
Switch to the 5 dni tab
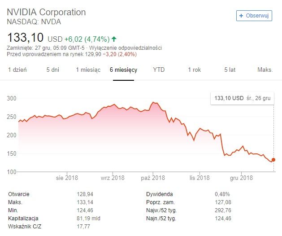52,70
